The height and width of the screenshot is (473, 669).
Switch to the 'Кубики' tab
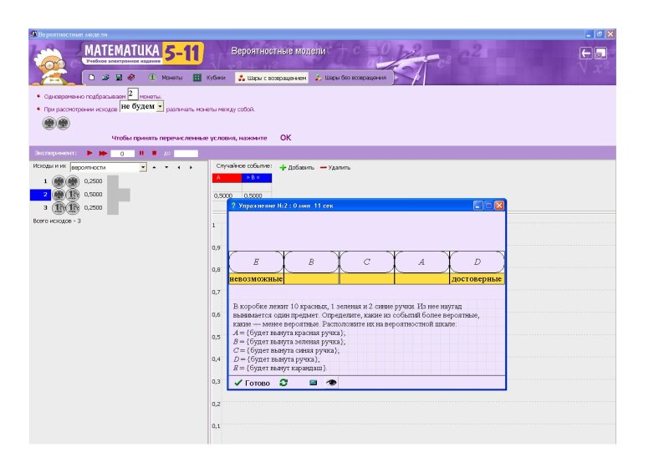(x=209, y=78)
